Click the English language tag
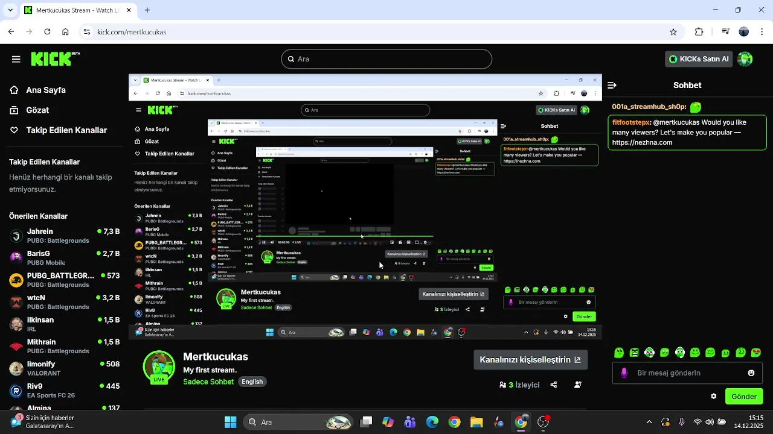Screen dimensions: 773x434 [252, 382]
